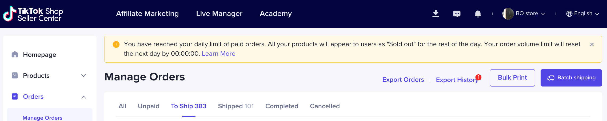This screenshot has height=121, width=607.
Task: Click the TikTok Shop Seller Center logo
Action: [x=33, y=14]
